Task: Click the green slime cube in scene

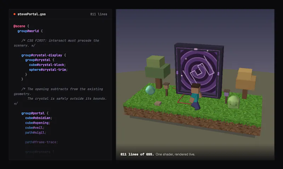Action: point(233,102)
